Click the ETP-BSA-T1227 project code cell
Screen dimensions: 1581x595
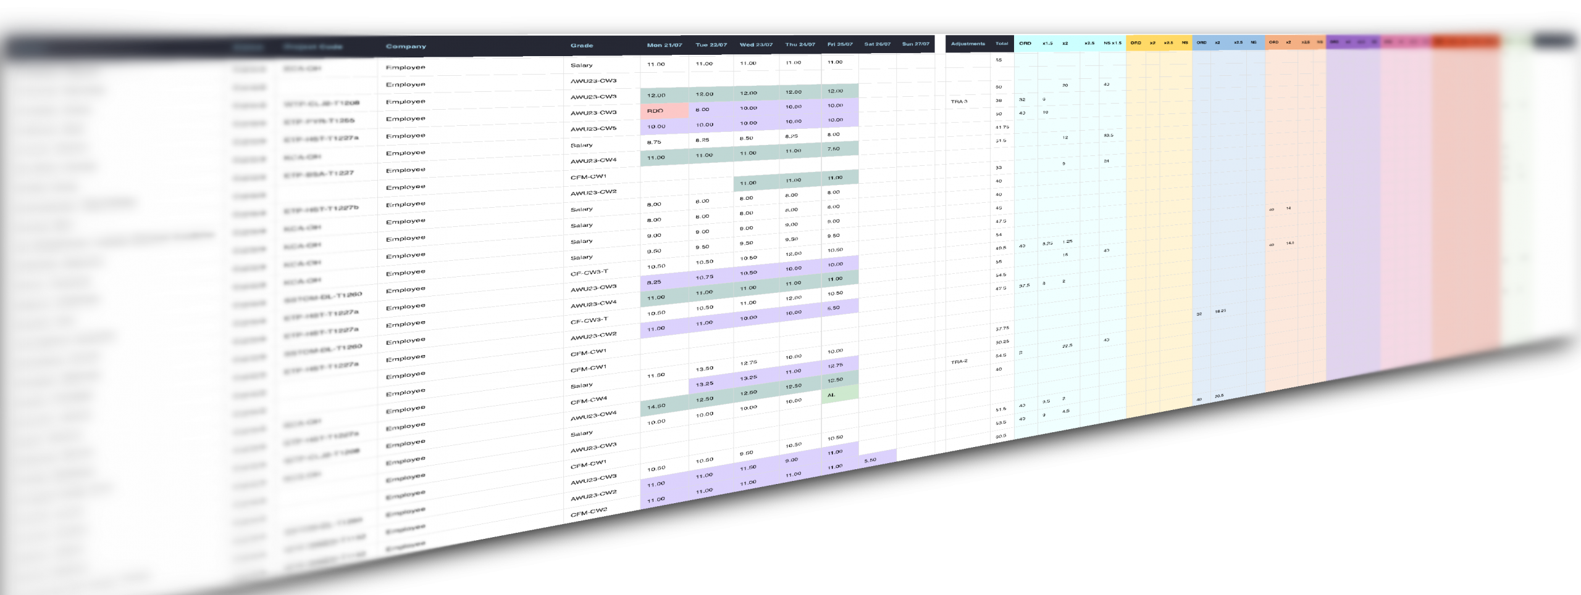tap(319, 174)
